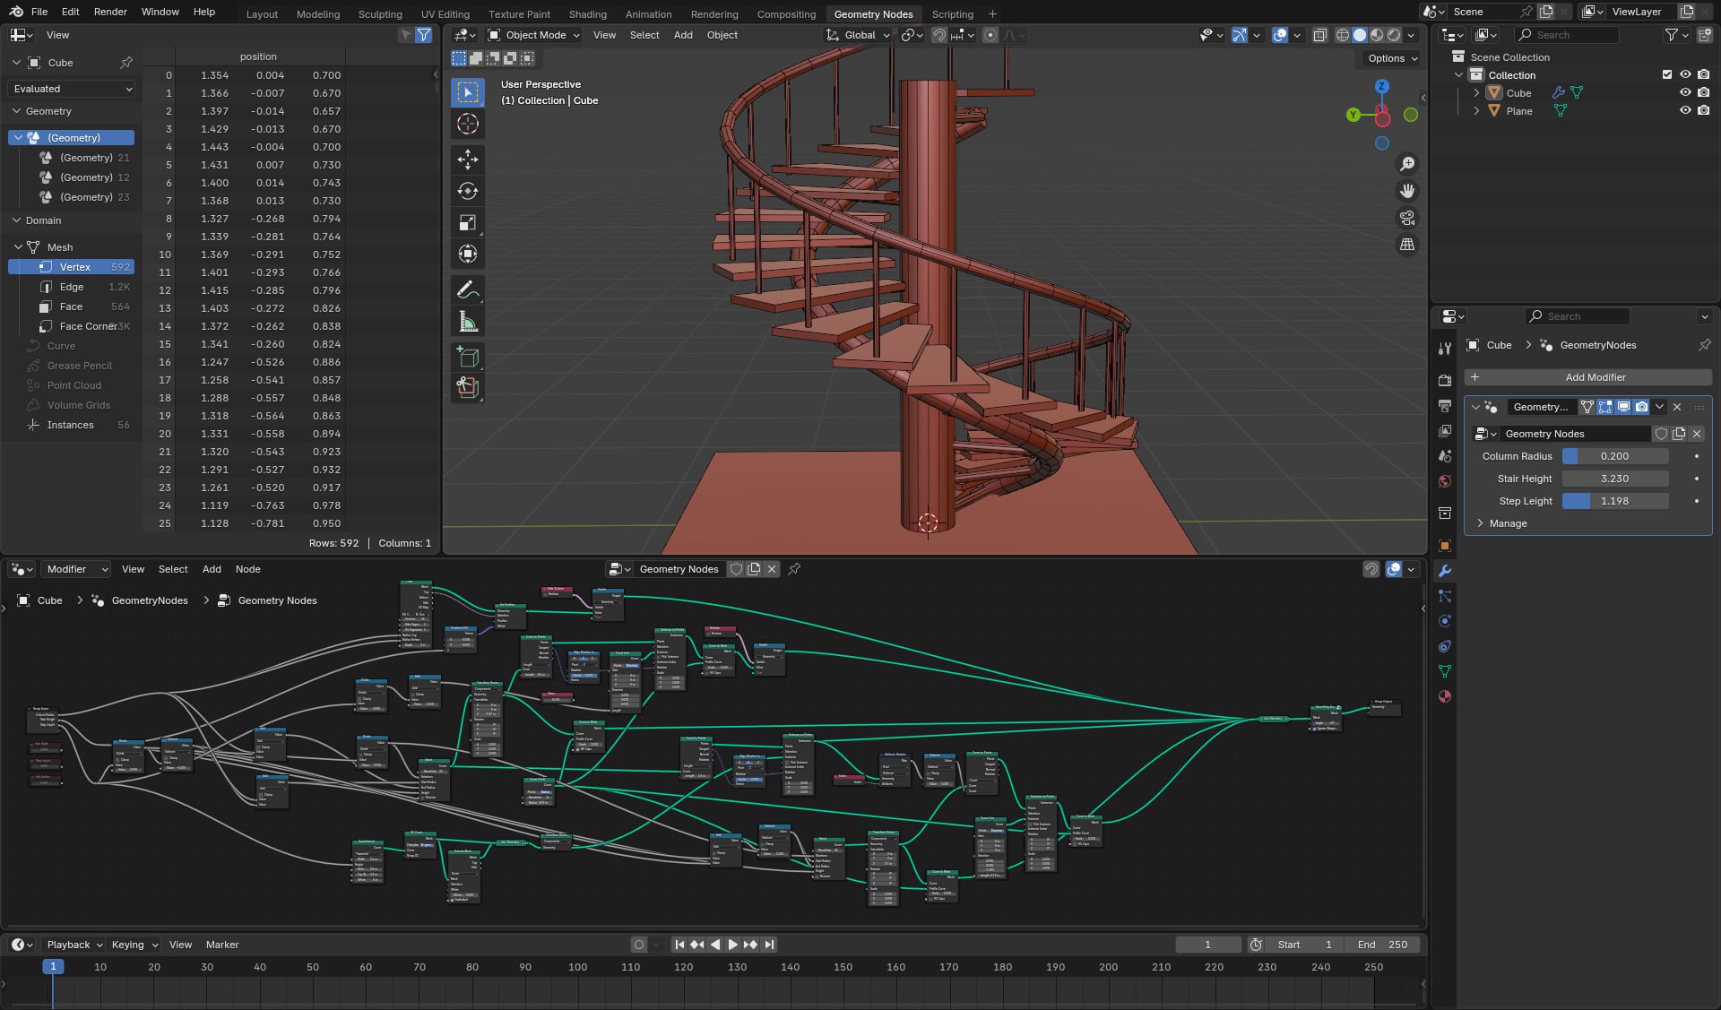Click the viewport zoom magnifier icon
Screen dimensions: 1721x1010
1407,164
